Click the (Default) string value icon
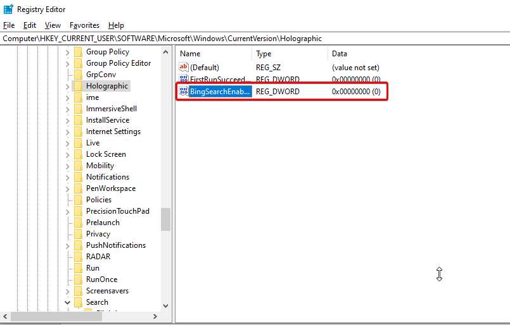510x325 pixels. [x=184, y=67]
